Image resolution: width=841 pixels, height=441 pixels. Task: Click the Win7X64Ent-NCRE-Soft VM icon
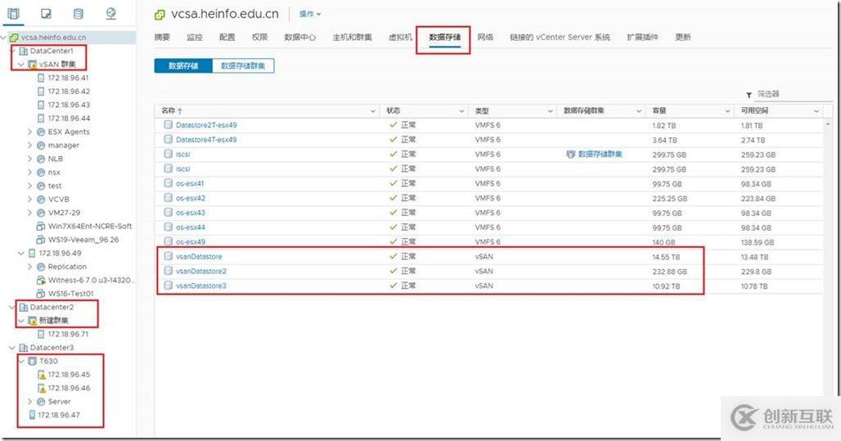[40, 227]
